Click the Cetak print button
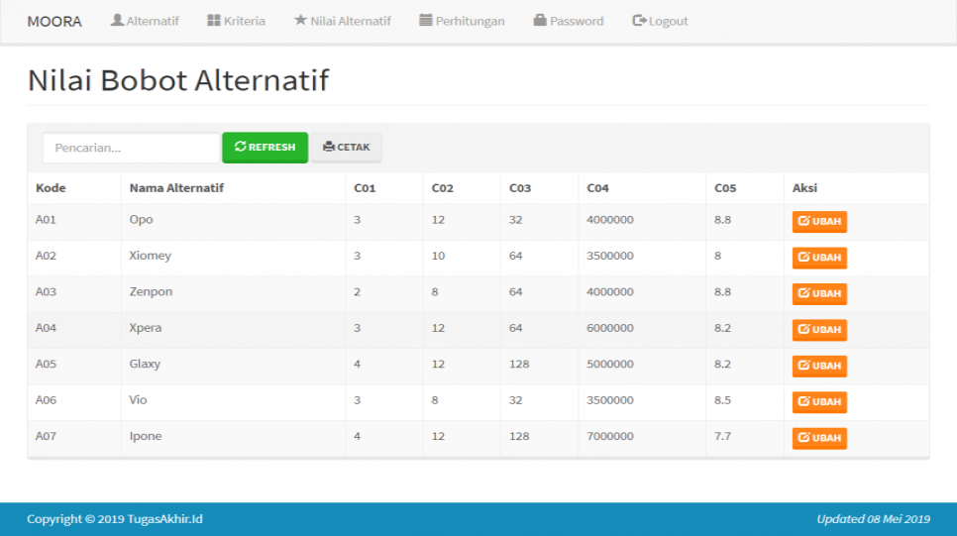The height and width of the screenshot is (536, 957). (x=346, y=148)
